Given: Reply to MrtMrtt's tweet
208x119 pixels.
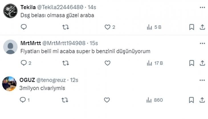Looking at the screenshot, I should (x=24, y=63).
